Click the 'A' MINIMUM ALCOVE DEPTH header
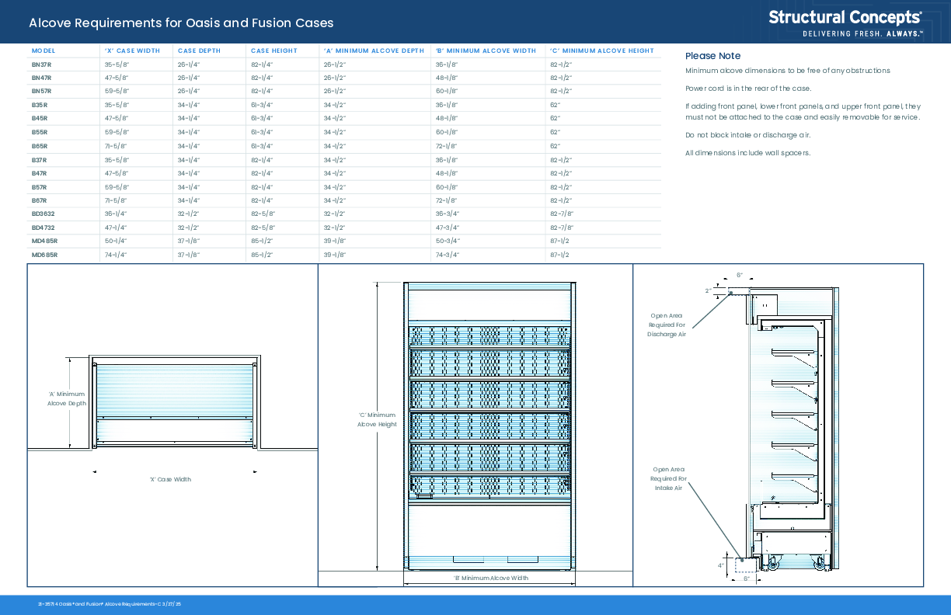The height and width of the screenshot is (615, 951). (374, 50)
